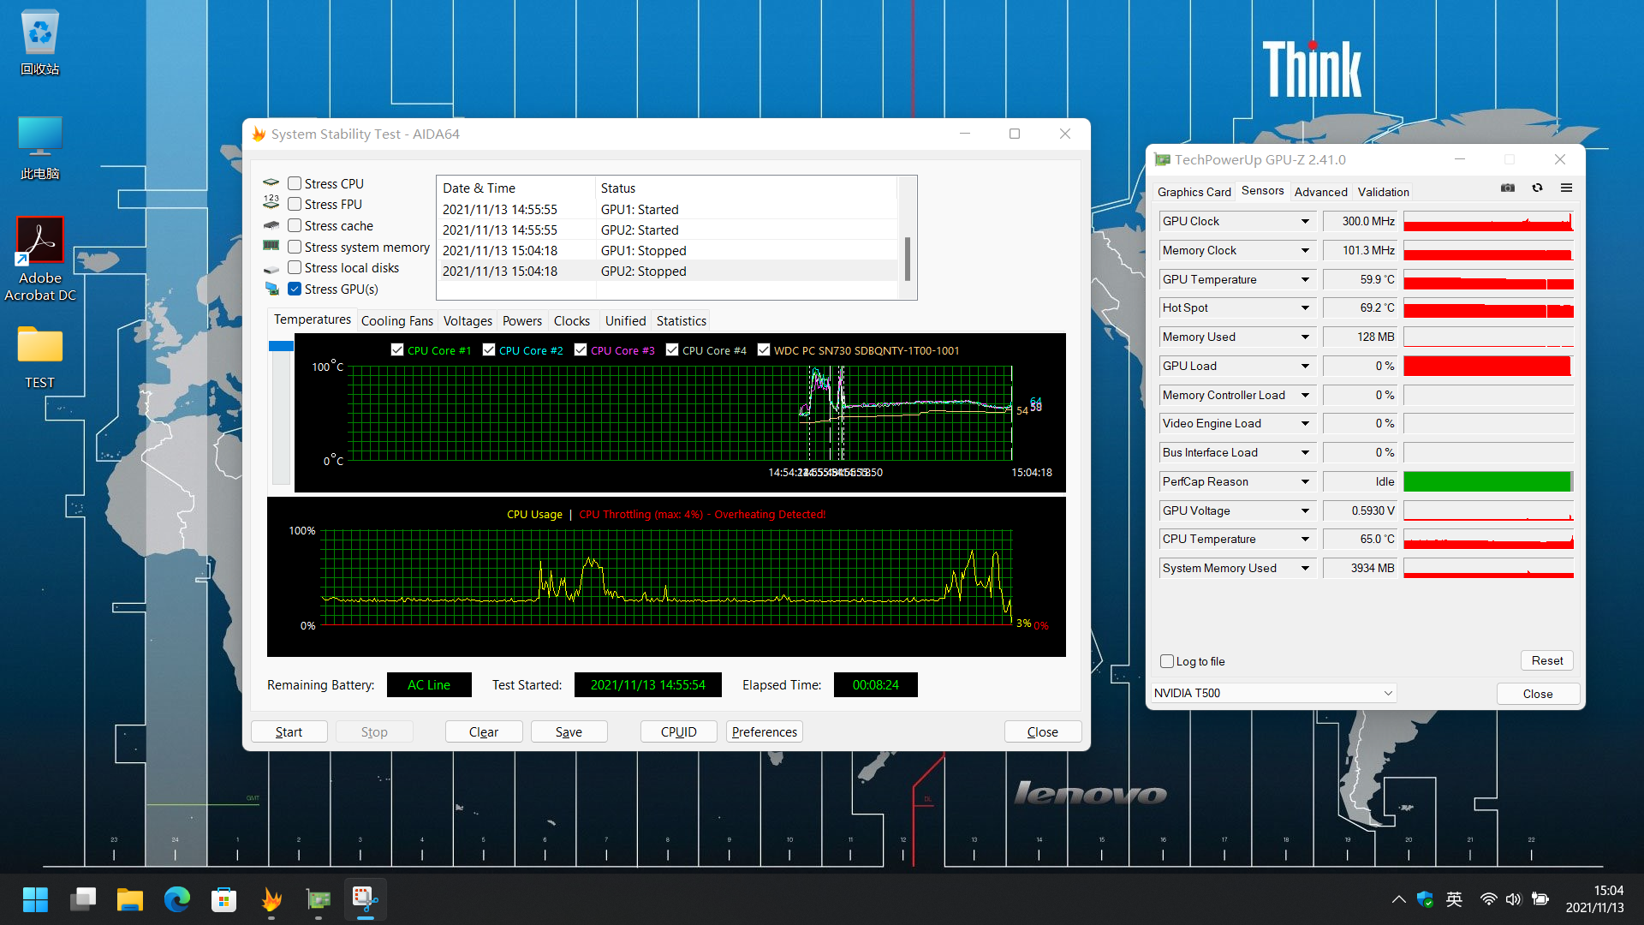The height and width of the screenshot is (925, 1644).
Task: Click the Windows Start button
Action: (x=35, y=899)
